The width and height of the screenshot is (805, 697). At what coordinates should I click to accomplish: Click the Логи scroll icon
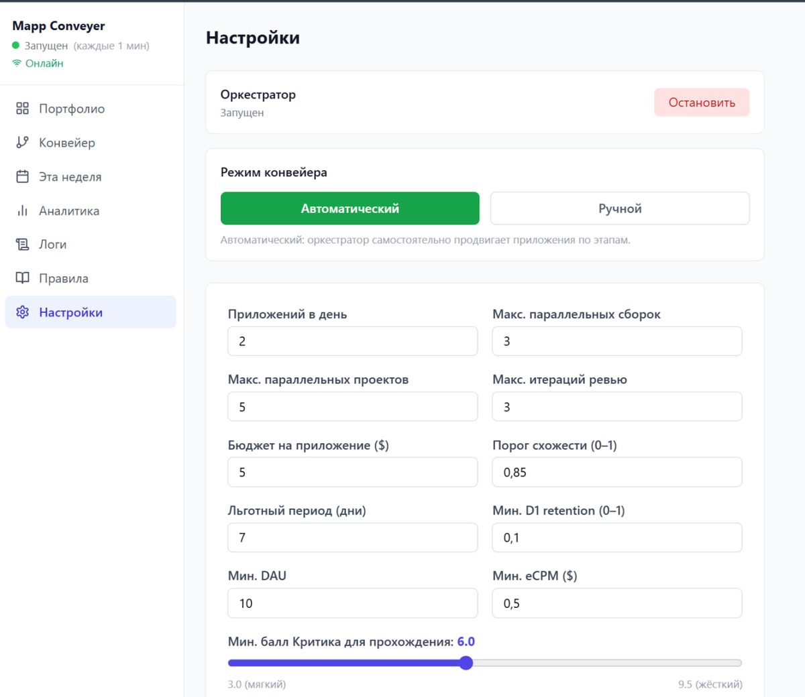22,244
